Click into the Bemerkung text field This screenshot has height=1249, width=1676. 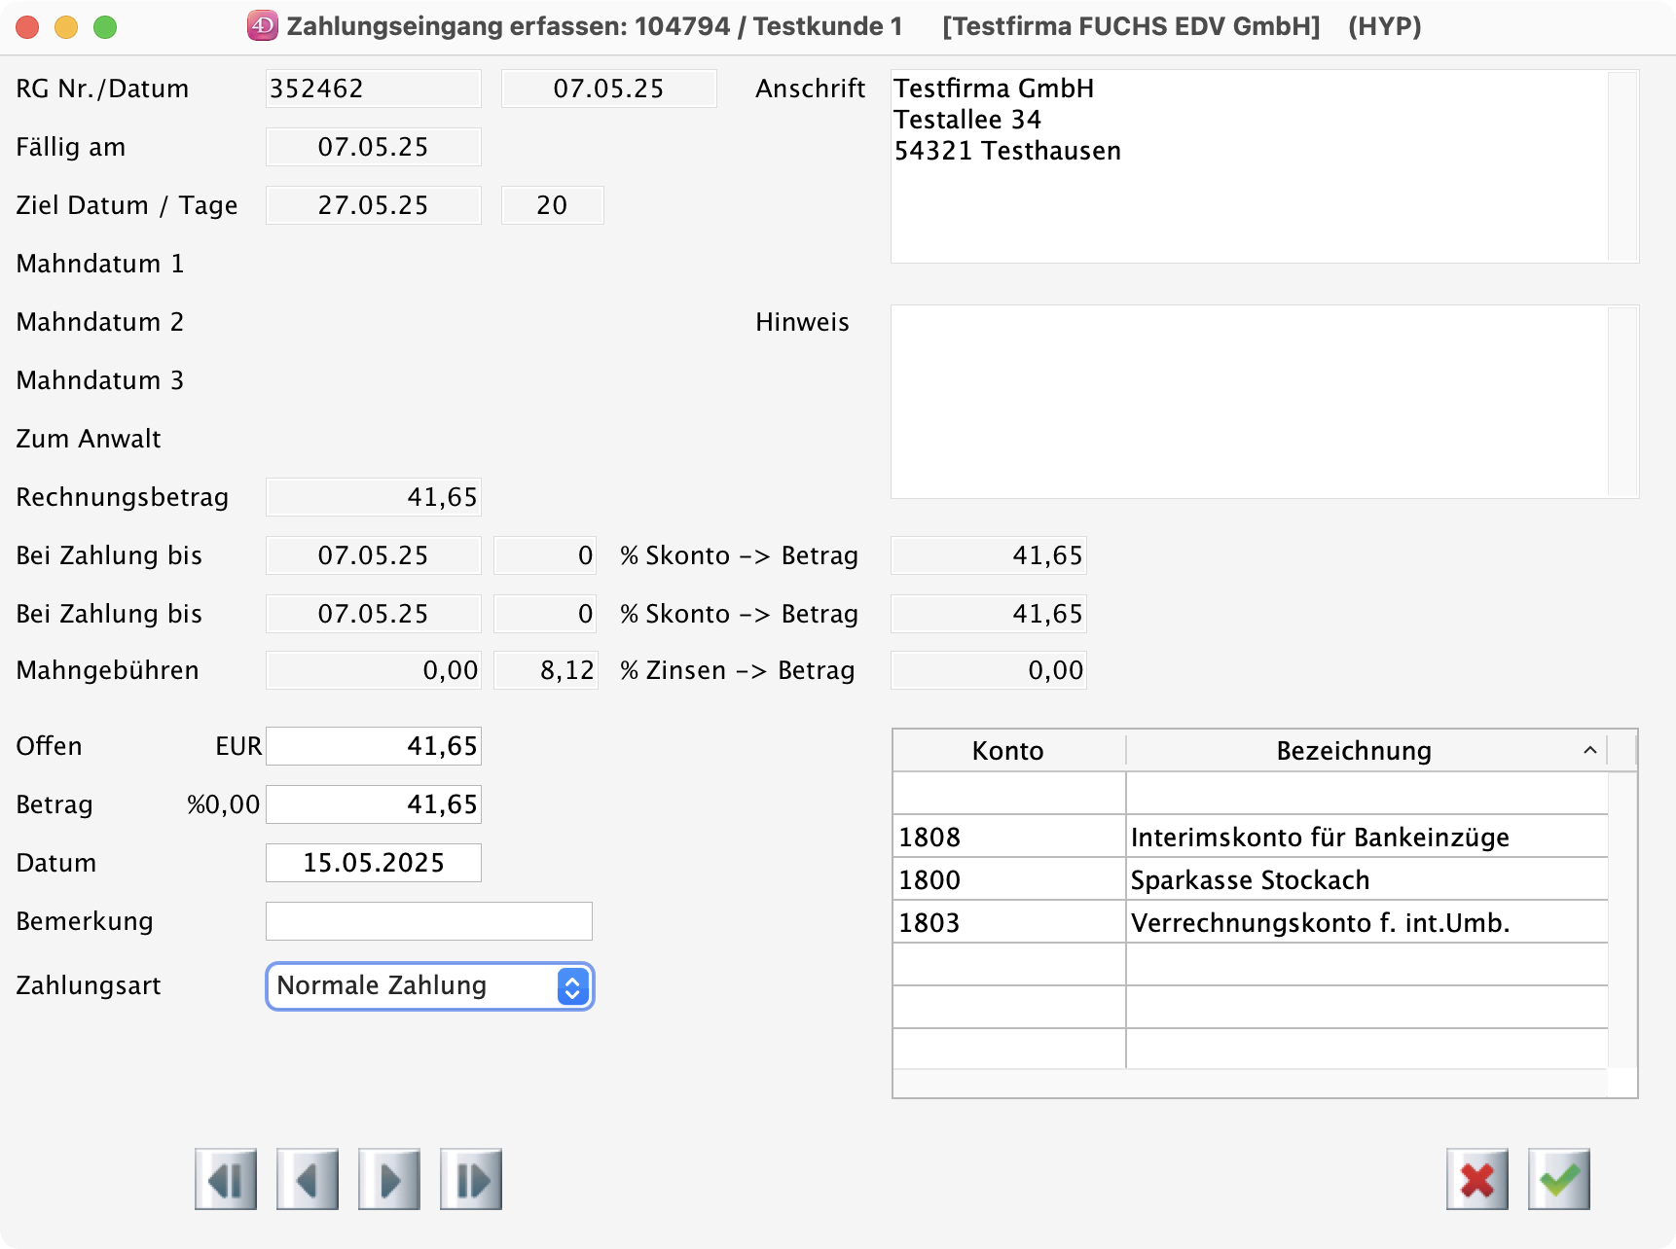(x=429, y=921)
